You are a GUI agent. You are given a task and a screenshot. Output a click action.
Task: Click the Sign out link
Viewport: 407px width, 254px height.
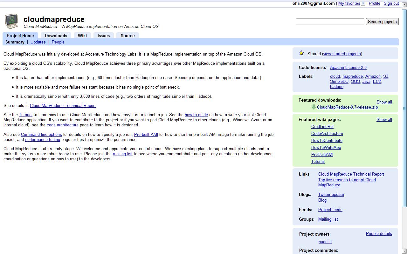click(391, 3)
